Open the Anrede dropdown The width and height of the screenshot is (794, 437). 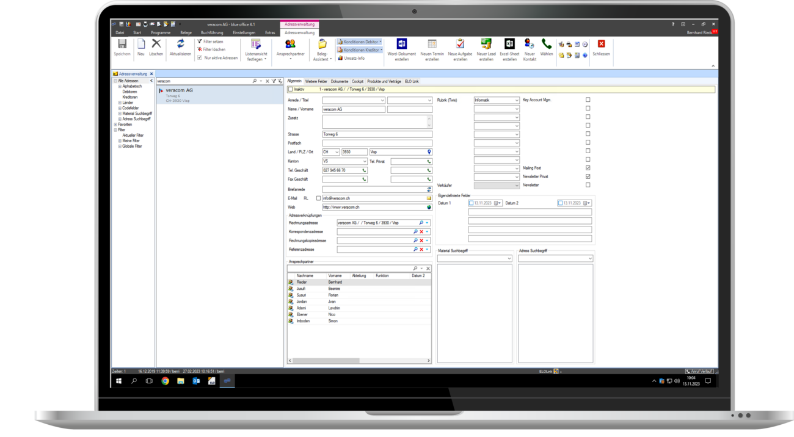(x=382, y=100)
